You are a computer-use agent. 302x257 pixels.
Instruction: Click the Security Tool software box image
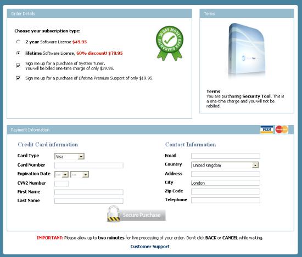tap(247, 50)
